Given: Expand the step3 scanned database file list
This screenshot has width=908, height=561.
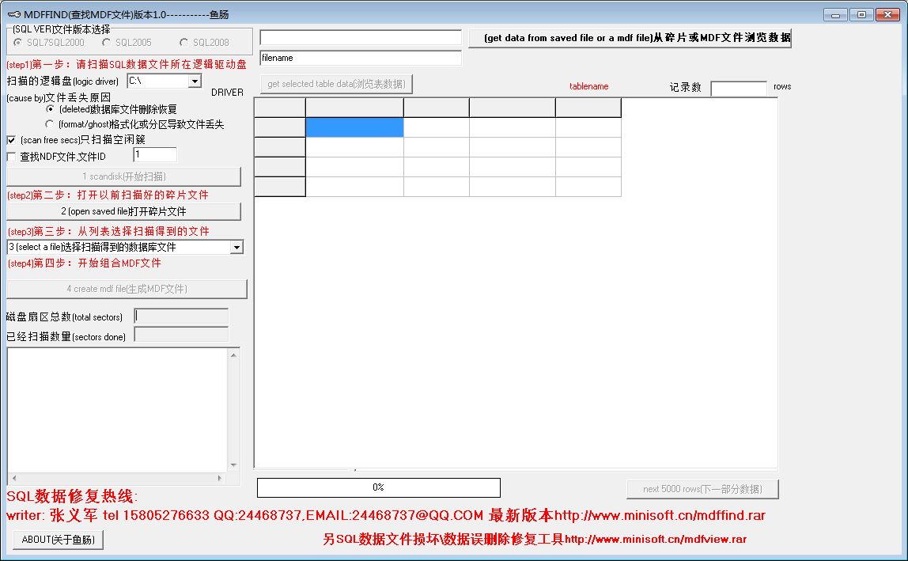Looking at the screenshot, I should pyautogui.click(x=236, y=247).
